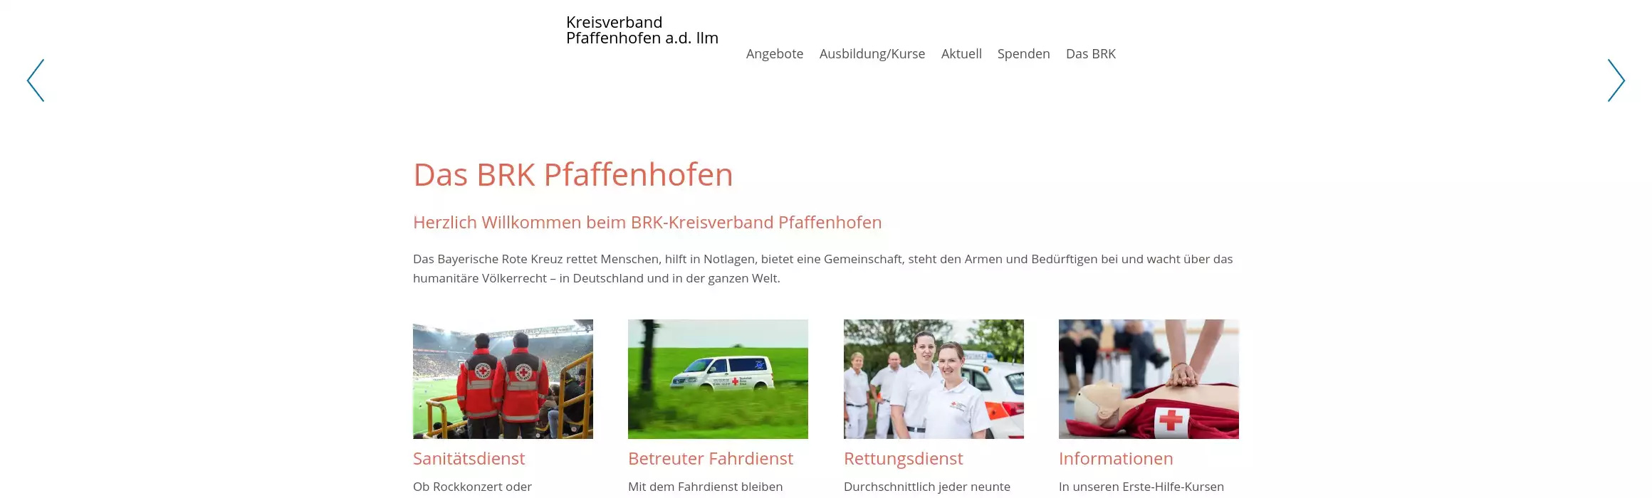This screenshot has height=498, width=1652.
Task: Click the Bayerische Rote Kreuz intro paragraph
Action: tap(822, 269)
